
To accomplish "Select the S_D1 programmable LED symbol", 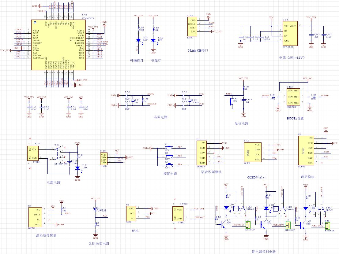I will [138, 40].
